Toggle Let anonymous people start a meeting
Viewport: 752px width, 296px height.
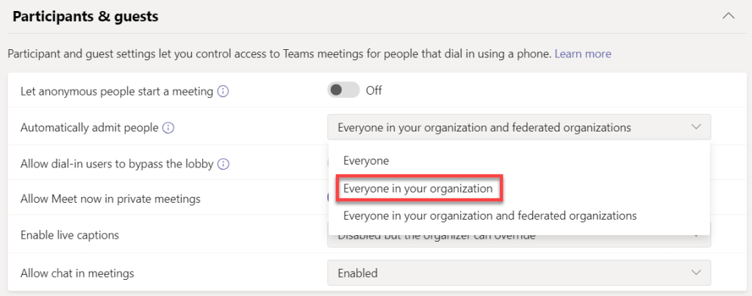click(x=343, y=90)
